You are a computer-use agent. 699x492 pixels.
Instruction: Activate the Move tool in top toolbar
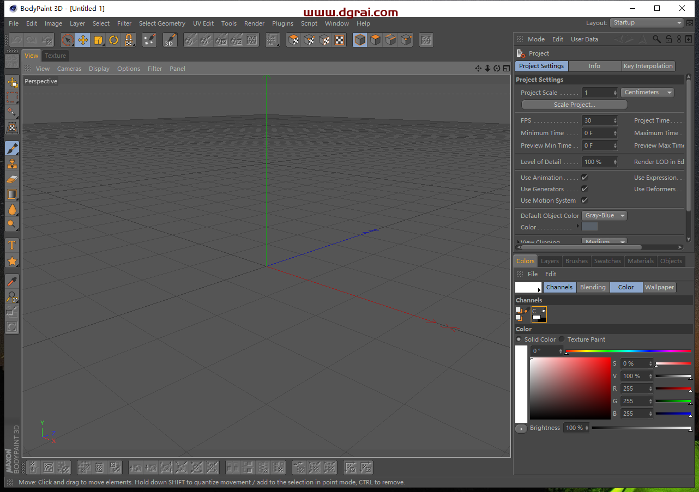(83, 40)
